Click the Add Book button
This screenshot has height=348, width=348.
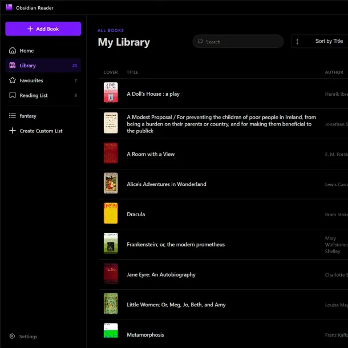43,29
